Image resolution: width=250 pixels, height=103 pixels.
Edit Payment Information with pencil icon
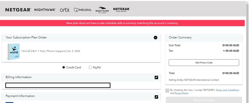156,97
